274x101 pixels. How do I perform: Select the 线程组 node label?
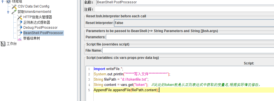[x=17, y=1]
